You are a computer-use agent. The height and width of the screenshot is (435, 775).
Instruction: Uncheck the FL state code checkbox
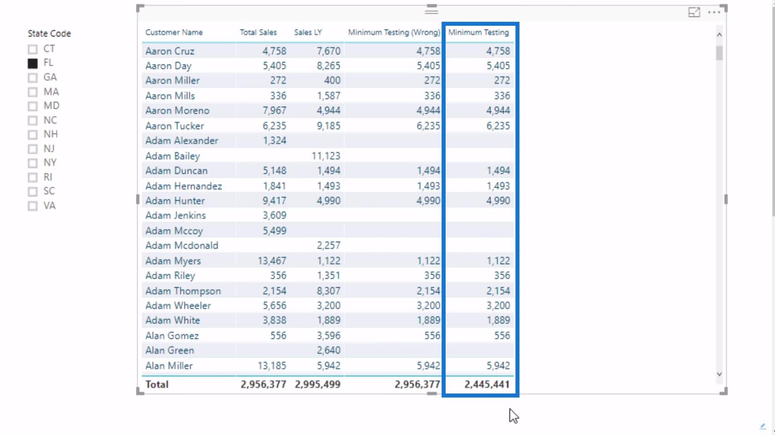point(33,63)
